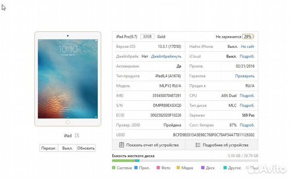Click the Gold color label

click(161, 37)
